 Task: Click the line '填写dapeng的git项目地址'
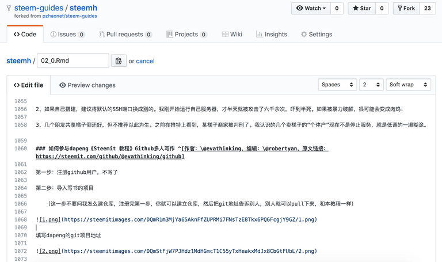click(x=68, y=236)
